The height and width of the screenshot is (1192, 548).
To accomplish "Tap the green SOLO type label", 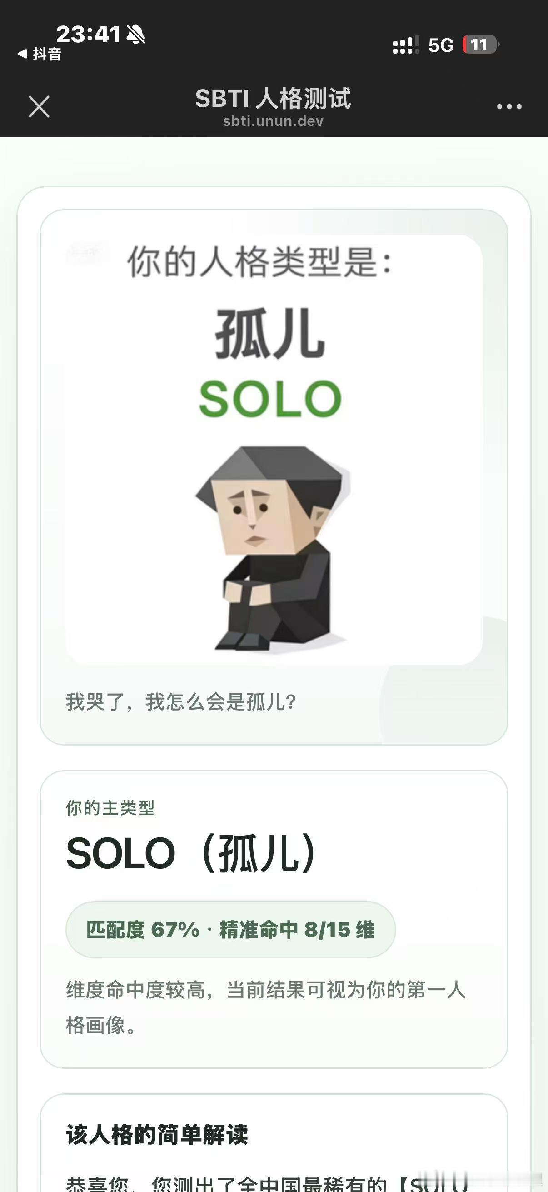I will [270, 399].
